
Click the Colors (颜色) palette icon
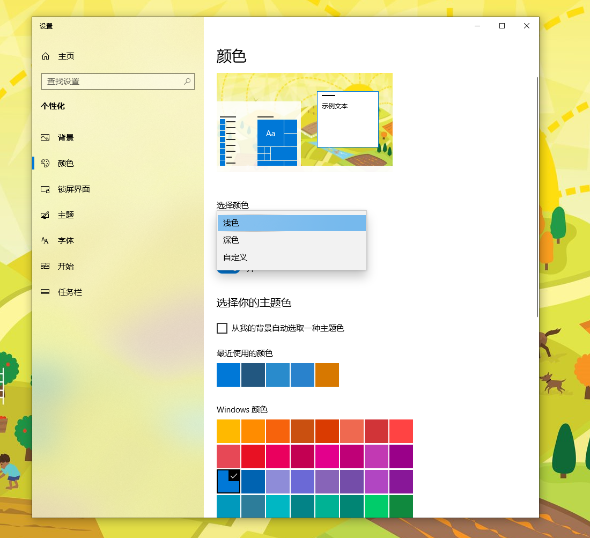46,164
